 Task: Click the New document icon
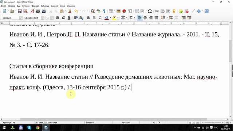pyautogui.click(x=5, y=11)
